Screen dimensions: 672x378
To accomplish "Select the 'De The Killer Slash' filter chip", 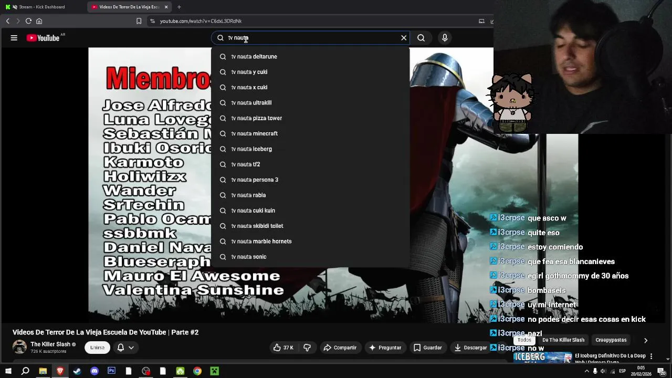I will pyautogui.click(x=563, y=340).
